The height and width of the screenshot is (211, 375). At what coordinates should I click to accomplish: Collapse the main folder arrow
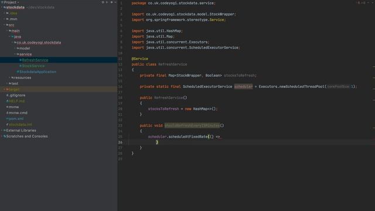[7, 30]
